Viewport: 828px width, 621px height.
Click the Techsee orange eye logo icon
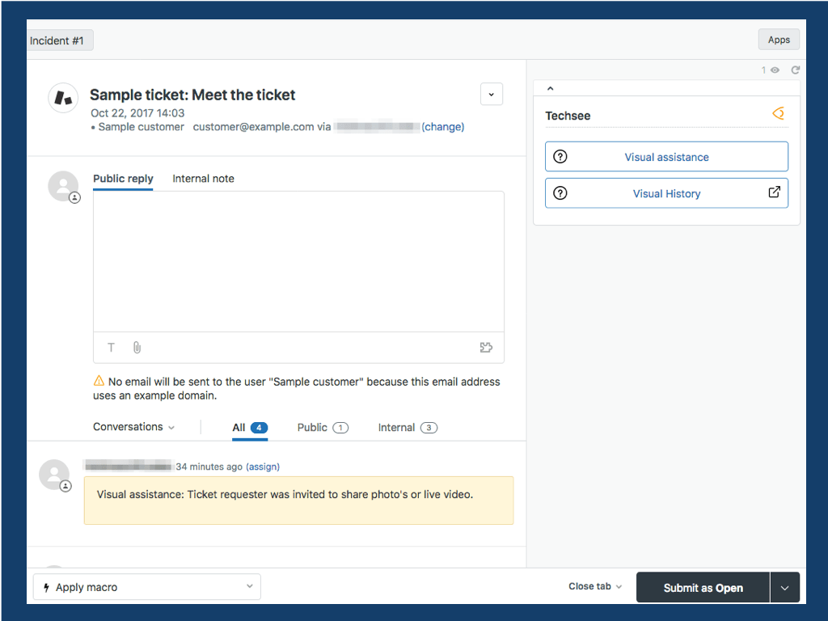tap(779, 113)
